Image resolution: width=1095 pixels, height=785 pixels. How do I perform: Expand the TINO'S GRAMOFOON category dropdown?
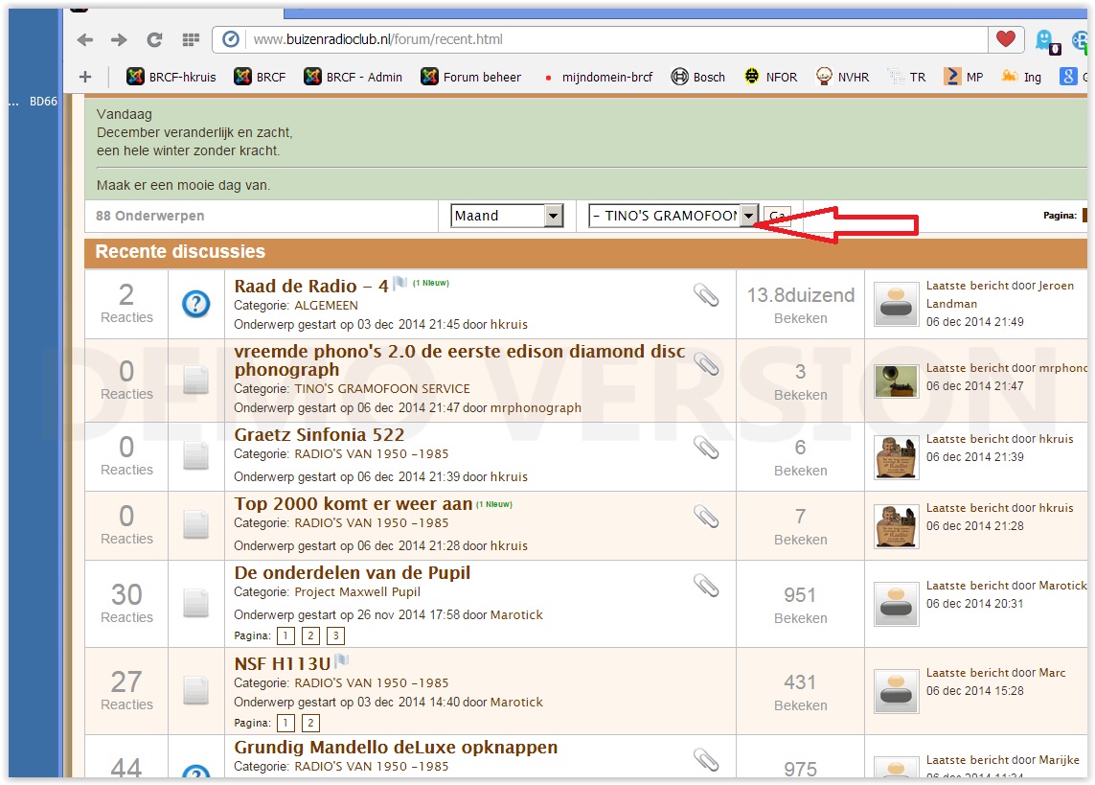(x=748, y=216)
